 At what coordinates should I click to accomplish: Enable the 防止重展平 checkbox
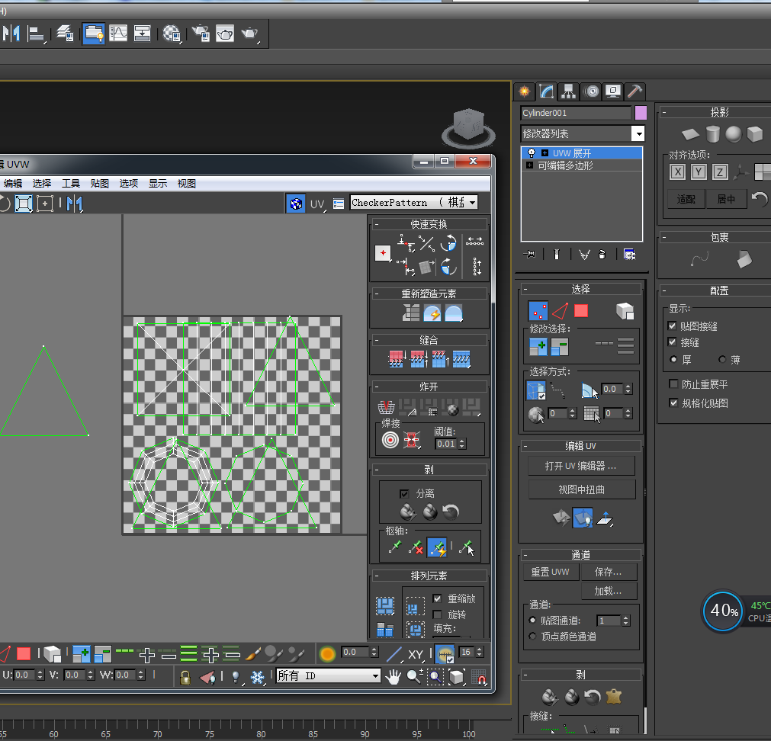pyautogui.click(x=673, y=383)
